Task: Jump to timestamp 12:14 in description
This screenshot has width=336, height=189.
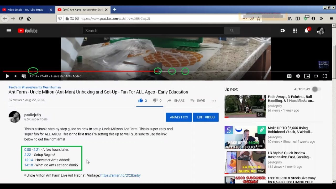Action: click(x=29, y=160)
